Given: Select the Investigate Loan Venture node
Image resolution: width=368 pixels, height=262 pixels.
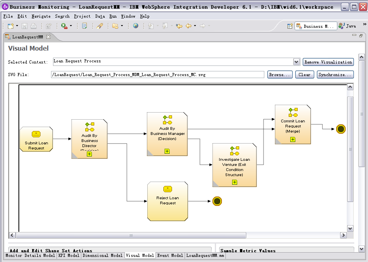Looking at the screenshot, I should click(x=234, y=165).
